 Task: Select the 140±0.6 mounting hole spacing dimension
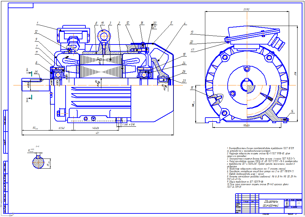point(95,128)
